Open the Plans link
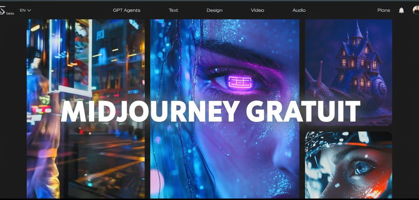419x200 pixels. click(x=384, y=10)
